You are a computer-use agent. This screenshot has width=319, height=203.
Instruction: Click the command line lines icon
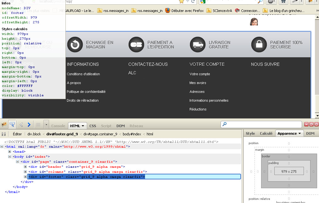coord(38,124)
